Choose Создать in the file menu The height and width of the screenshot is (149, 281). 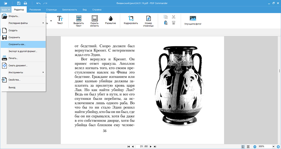tap(23, 30)
